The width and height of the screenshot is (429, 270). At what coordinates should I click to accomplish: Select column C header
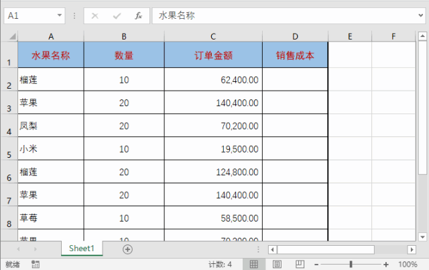(213, 36)
